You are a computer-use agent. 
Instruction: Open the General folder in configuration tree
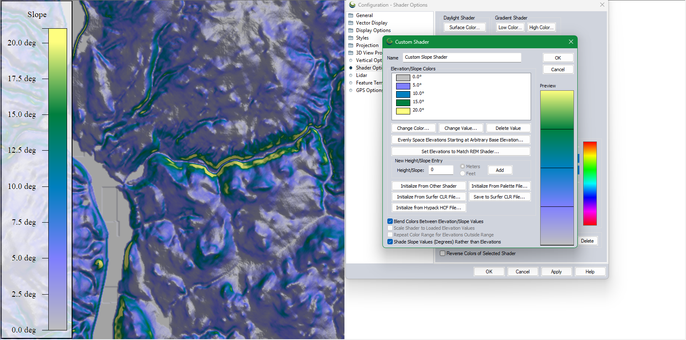point(364,15)
